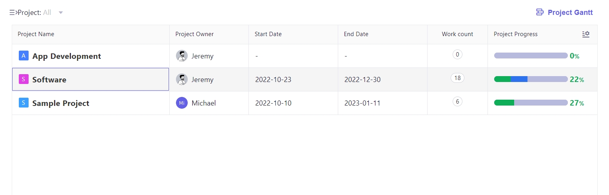609x195 pixels.
Task: Click the sidebar expand icon beside Project
Action: point(13,13)
